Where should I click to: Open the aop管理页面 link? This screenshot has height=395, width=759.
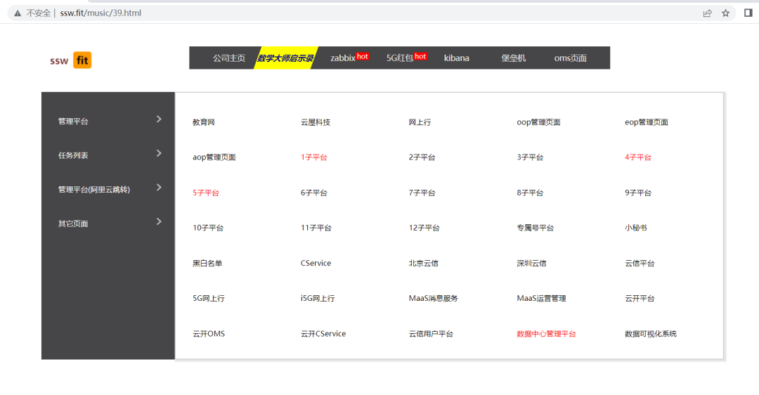click(214, 157)
